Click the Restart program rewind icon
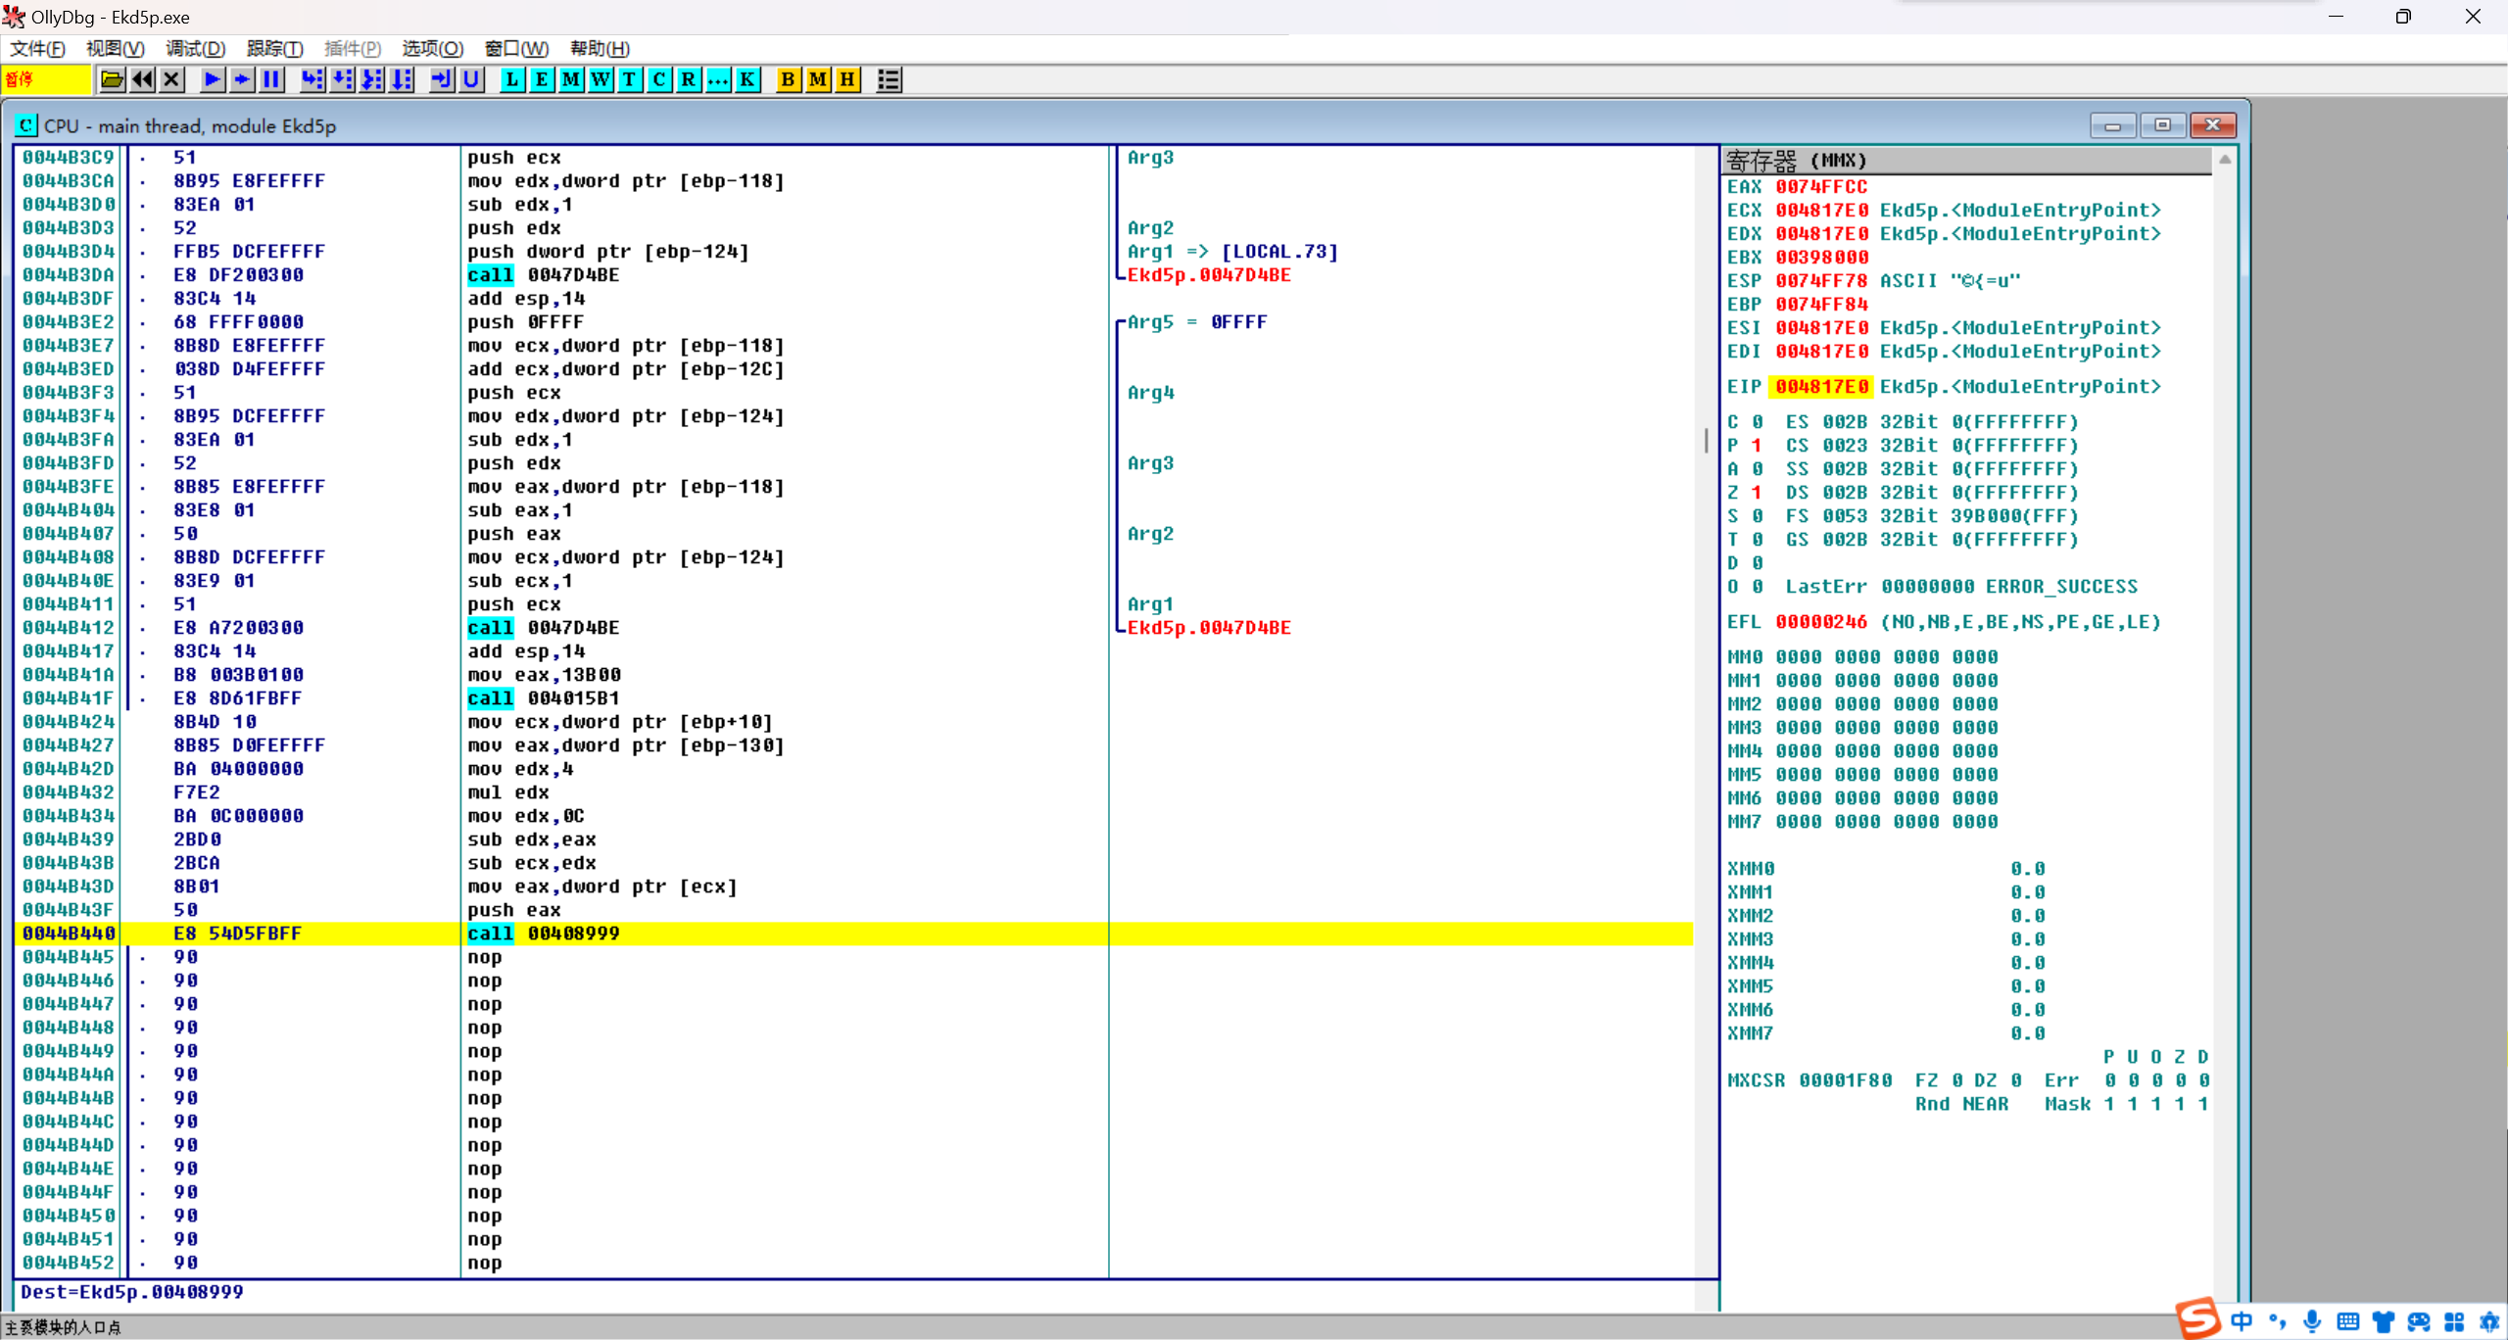2508x1340 pixels. [142, 80]
